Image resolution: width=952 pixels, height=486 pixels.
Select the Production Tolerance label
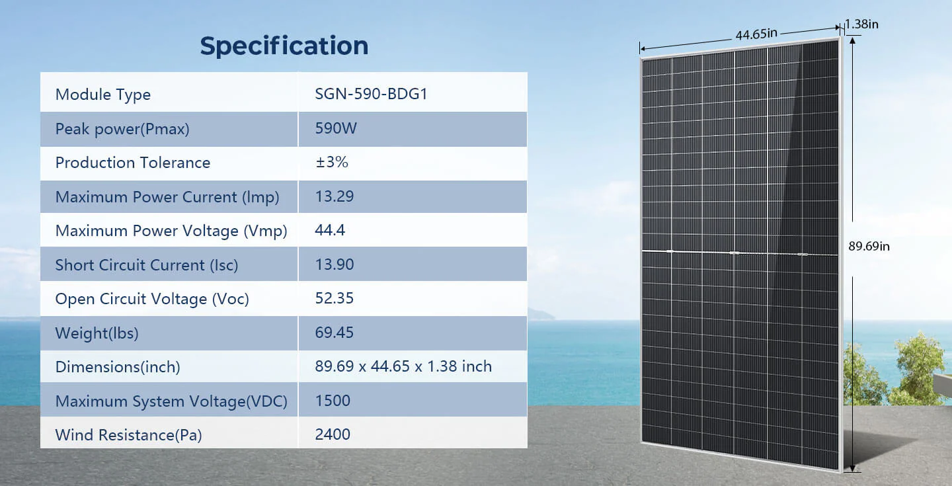click(x=133, y=163)
